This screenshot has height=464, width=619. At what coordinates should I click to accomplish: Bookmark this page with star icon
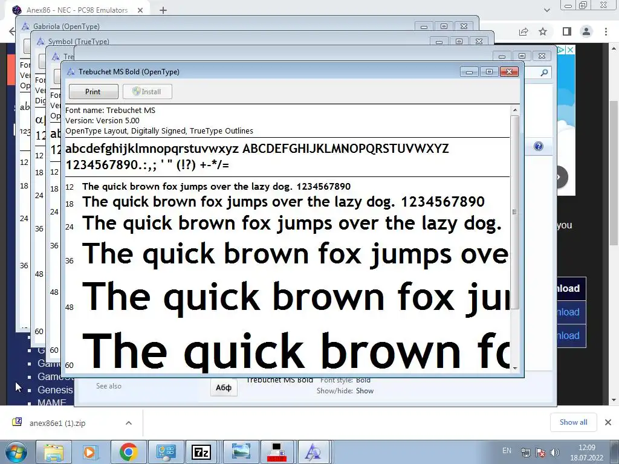[543, 31]
